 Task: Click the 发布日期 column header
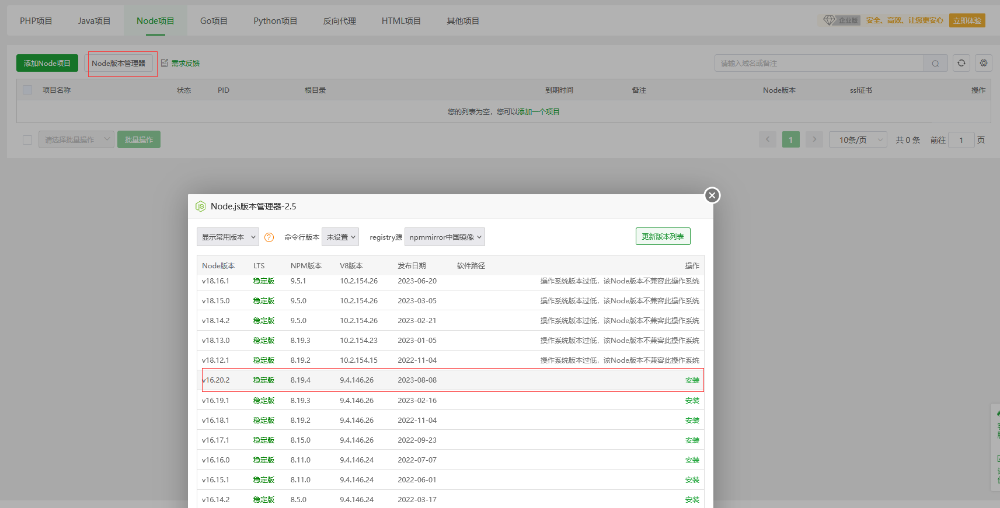pos(412,266)
